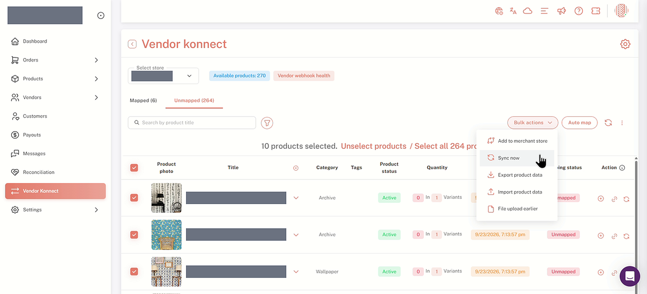Sync first product row with refresh icon
The image size is (647, 294).
click(x=627, y=199)
